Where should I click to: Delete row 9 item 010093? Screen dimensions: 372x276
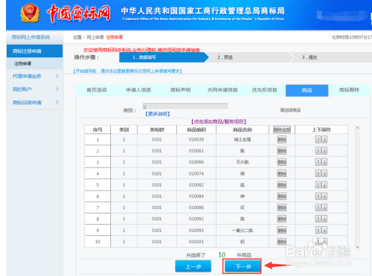[x=282, y=230]
